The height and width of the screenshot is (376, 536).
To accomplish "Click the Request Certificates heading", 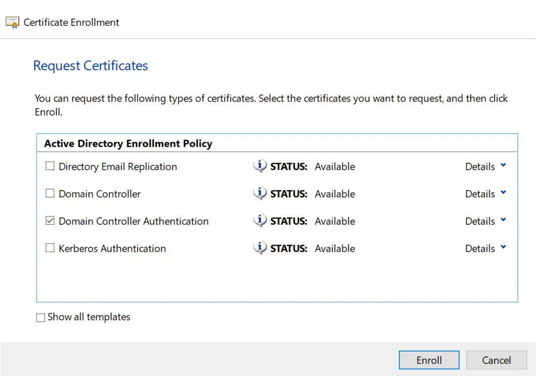I will (91, 65).
